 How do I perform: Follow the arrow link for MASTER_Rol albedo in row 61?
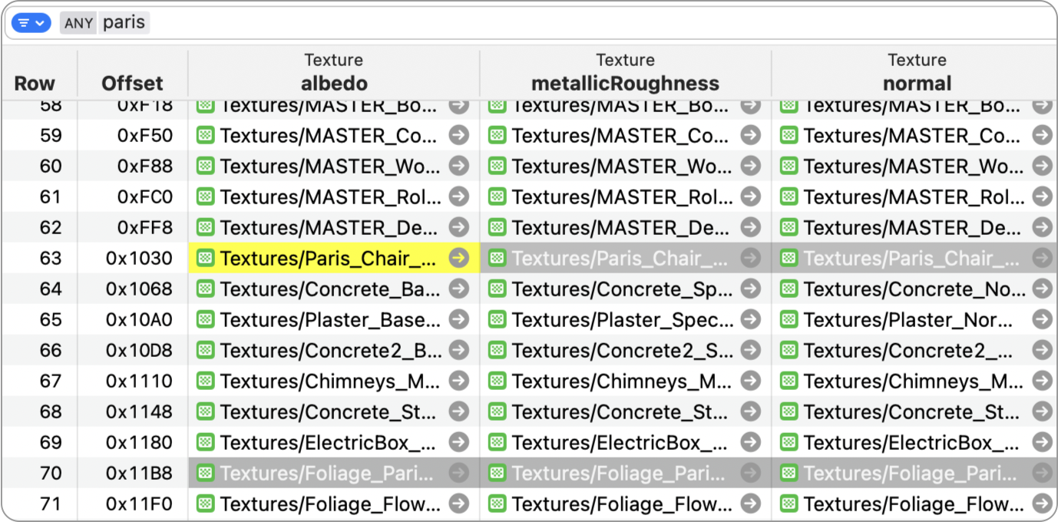pos(458,197)
